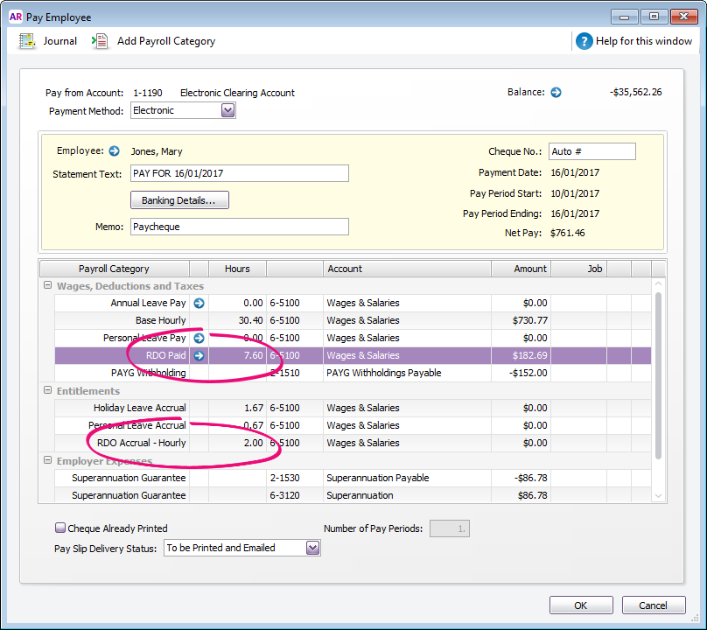Click the Add Payroll Category icon

click(x=101, y=41)
